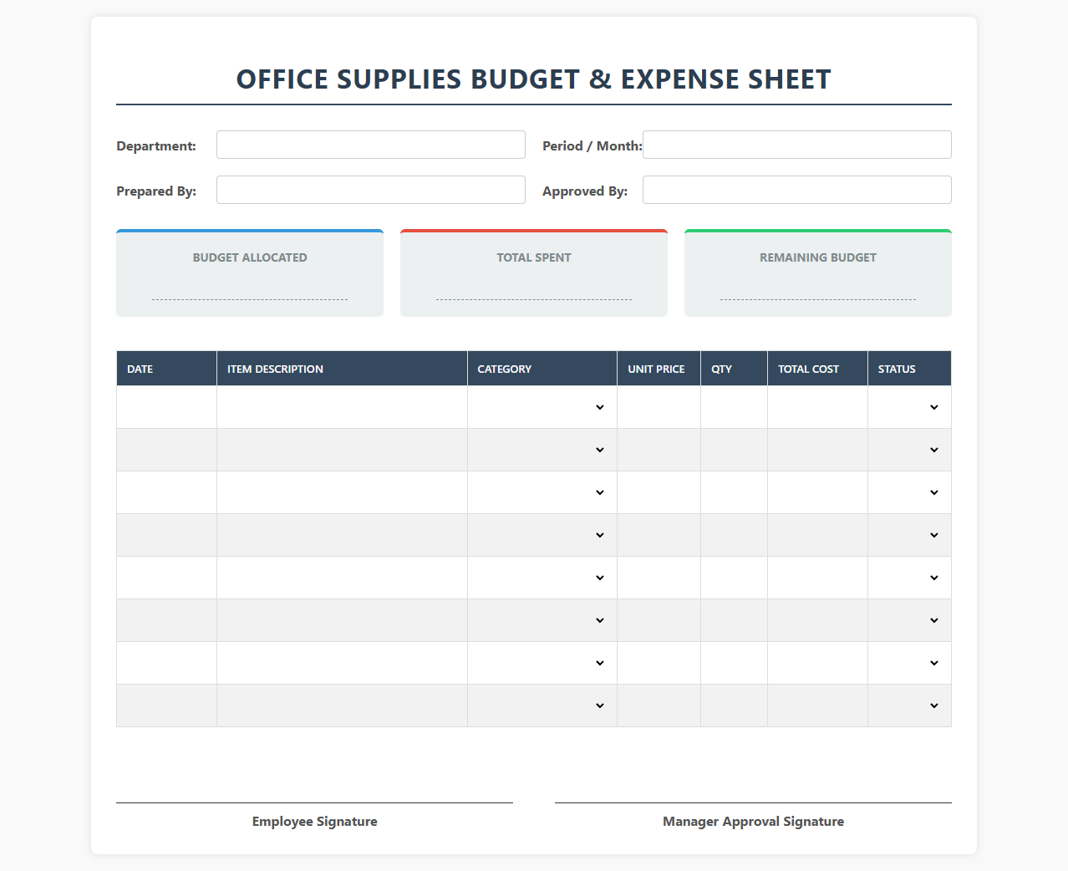This screenshot has height=871, width=1068.
Task: Open the Category dropdown in row four
Action: point(542,535)
